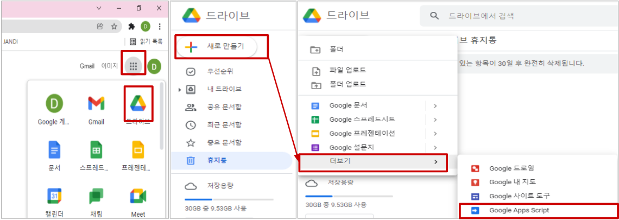Open Google Sheets app from apps panel
The height and width of the screenshot is (220, 619).
point(96,150)
